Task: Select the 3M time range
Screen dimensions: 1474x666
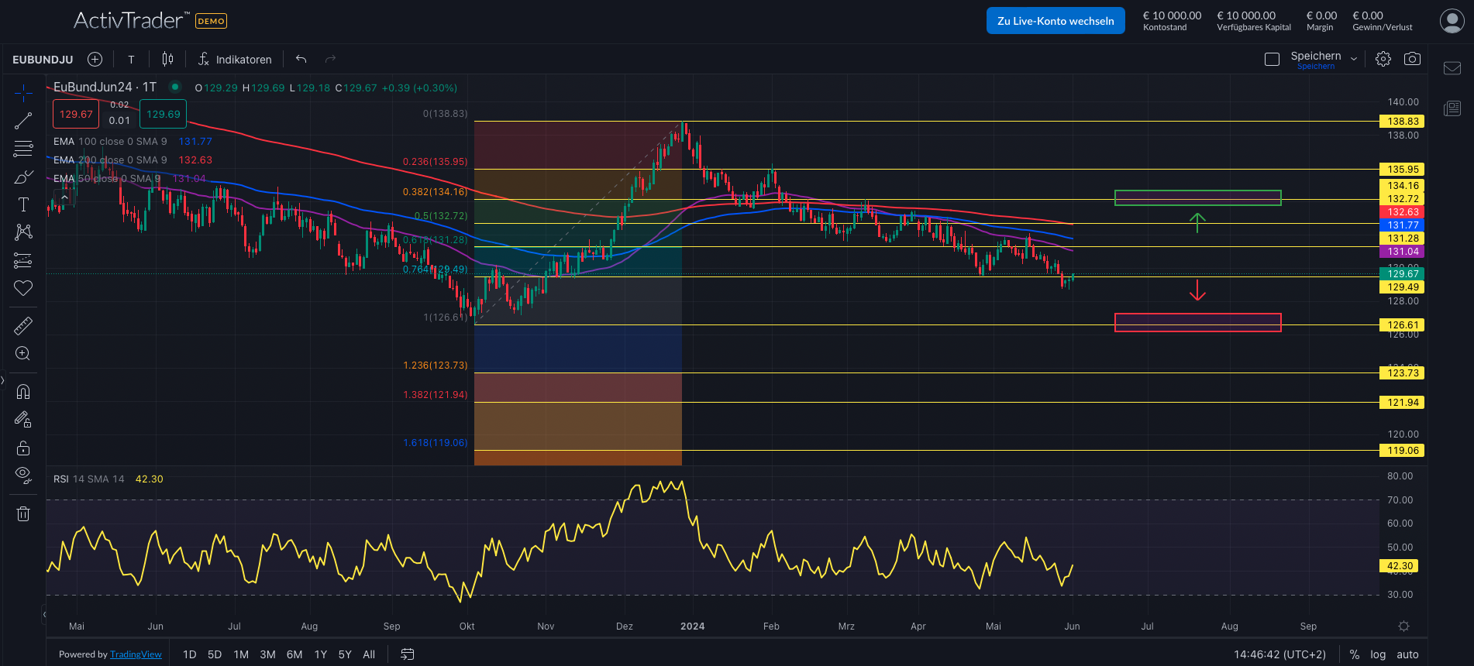Action: coord(267,654)
